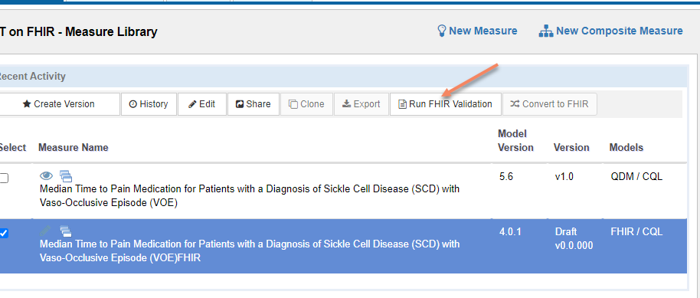Click the hierarchy icon beside New Composite Measure

[545, 31]
